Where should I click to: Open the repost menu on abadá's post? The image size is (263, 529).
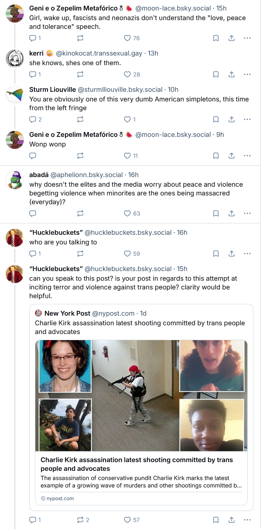pyautogui.click(x=80, y=213)
